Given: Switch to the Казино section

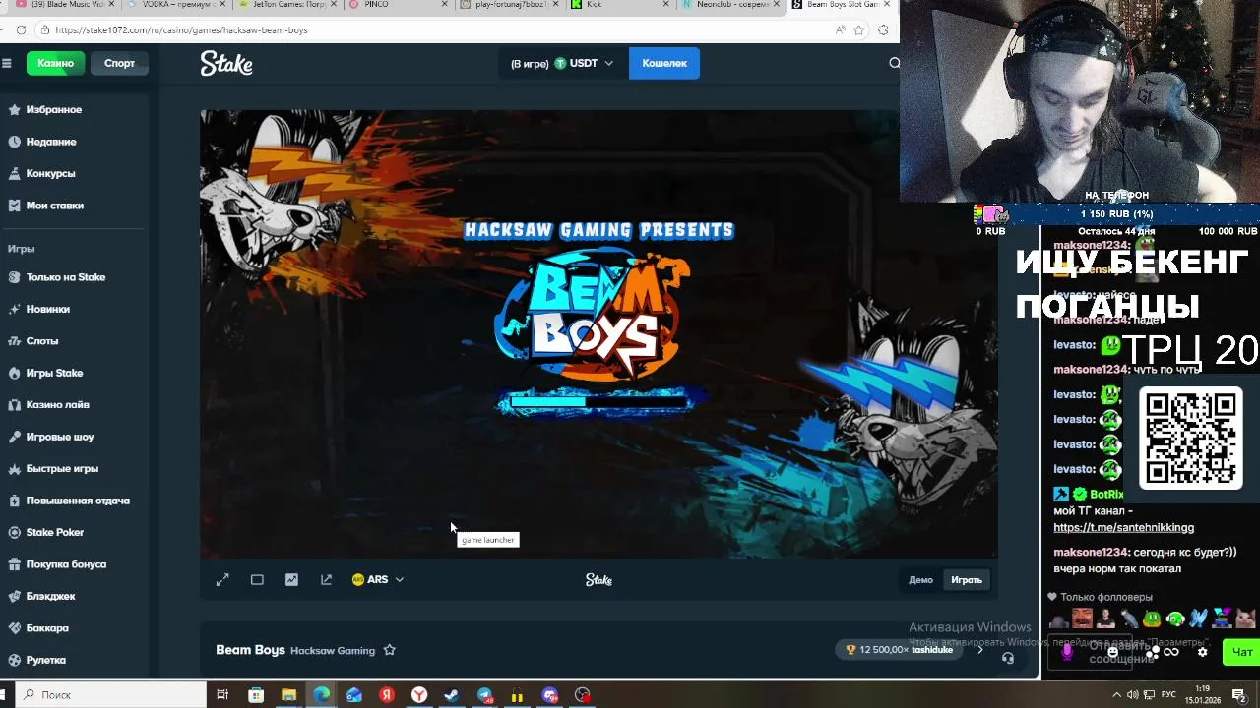Looking at the screenshot, I should tap(55, 63).
